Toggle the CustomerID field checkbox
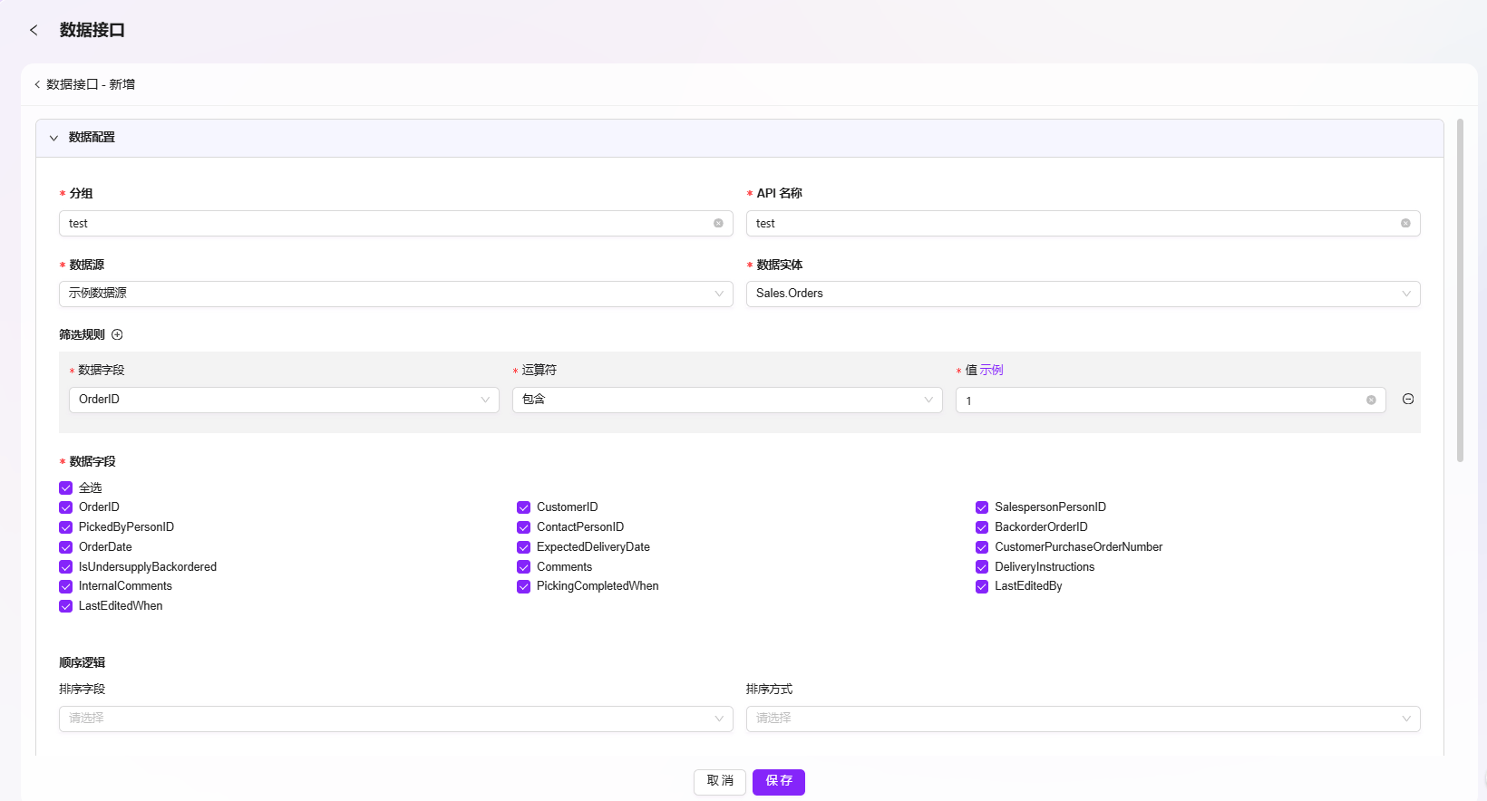 pyautogui.click(x=523, y=507)
